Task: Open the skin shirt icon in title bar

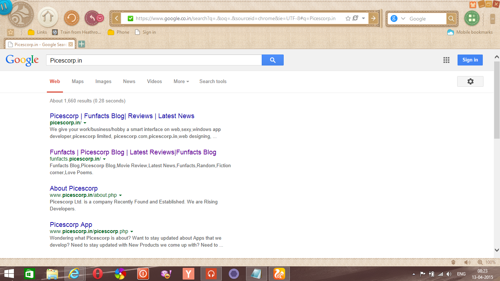Action: click(x=473, y=5)
